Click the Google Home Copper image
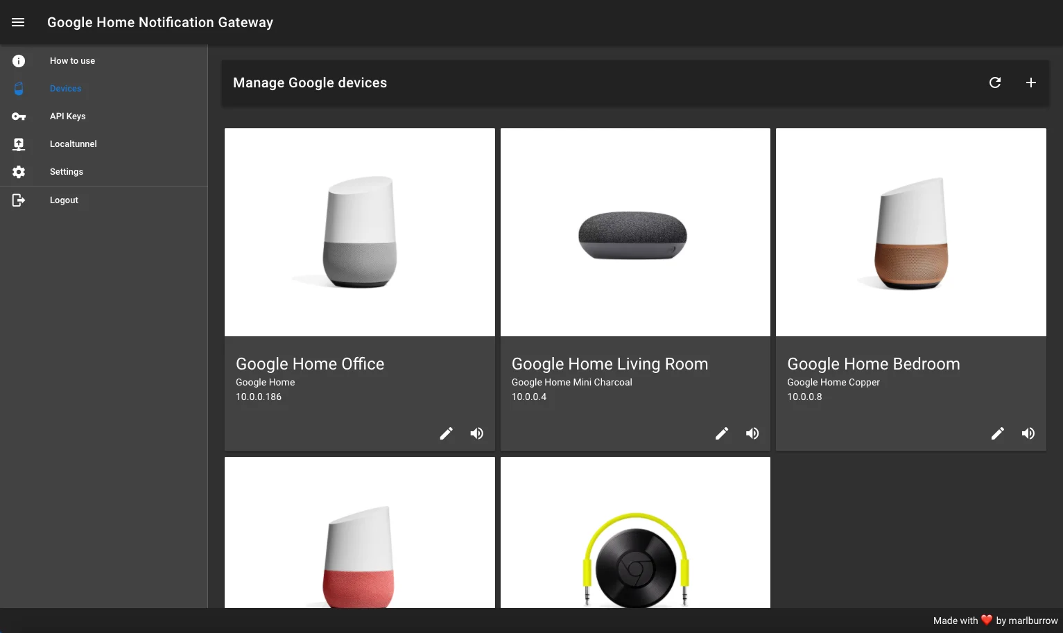1063x633 pixels. [x=911, y=232]
